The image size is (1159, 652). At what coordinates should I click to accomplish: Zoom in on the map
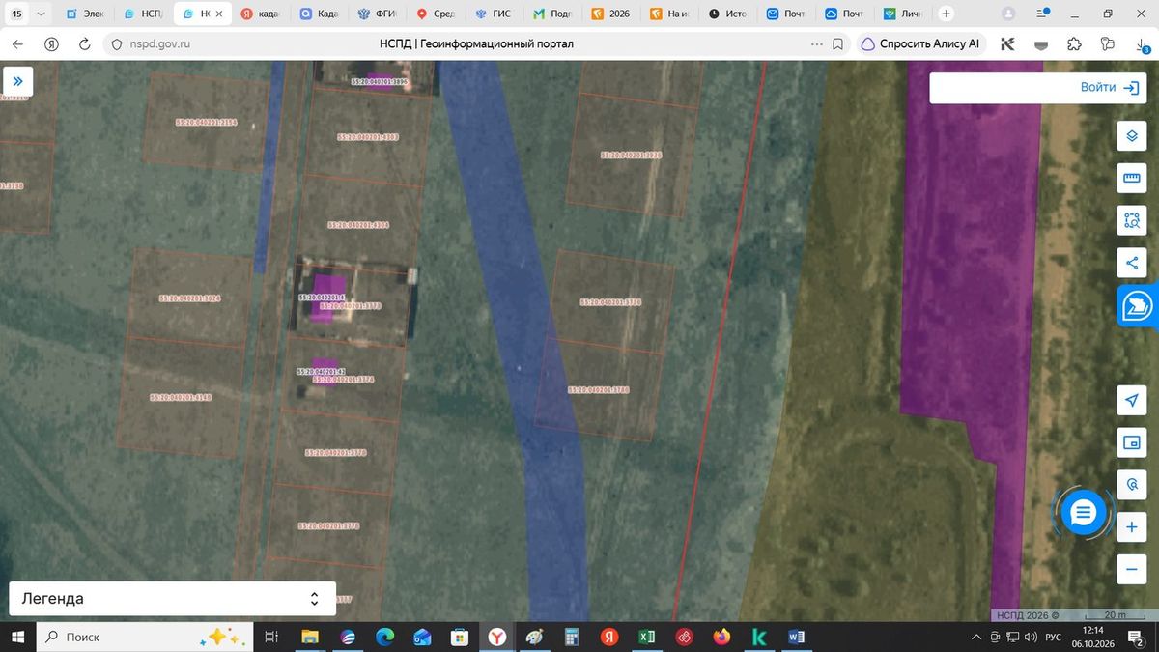pyautogui.click(x=1131, y=527)
